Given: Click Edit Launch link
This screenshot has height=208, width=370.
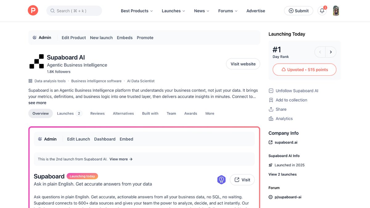Looking at the screenshot, I should click(79, 139).
